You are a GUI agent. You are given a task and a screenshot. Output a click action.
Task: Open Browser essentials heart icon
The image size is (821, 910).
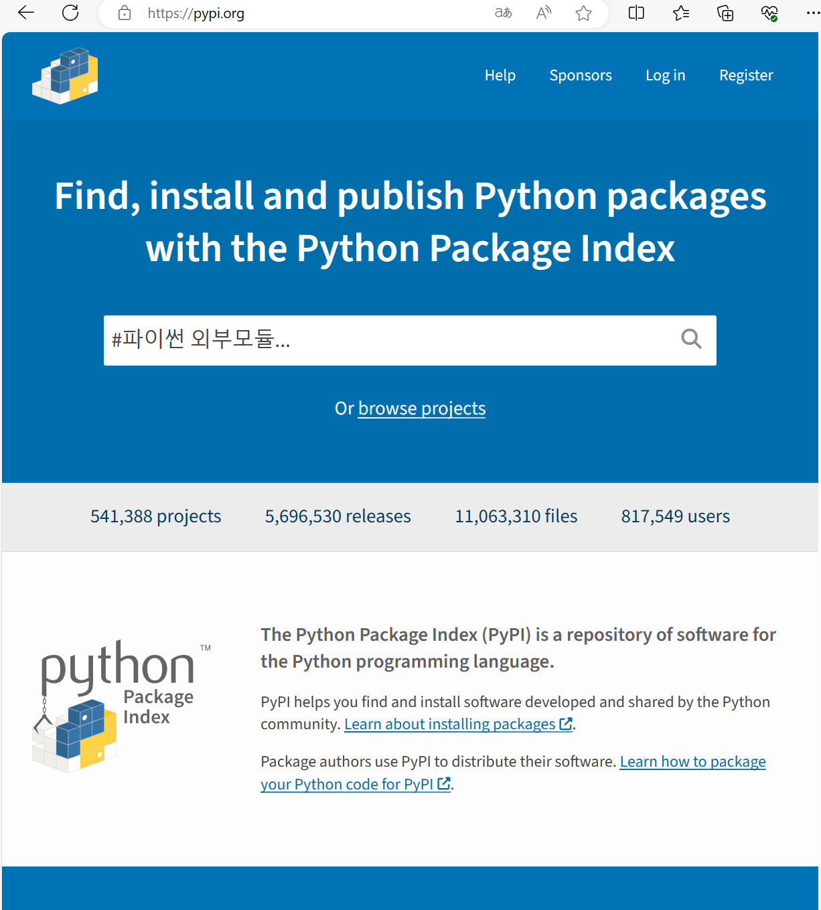769,13
